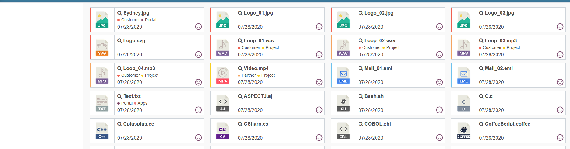The height and width of the screenshot is (149, 570).
Task: Click the MP4 video icon for Video.mp4
Action: pyautogui.click(x=223, y=75)
